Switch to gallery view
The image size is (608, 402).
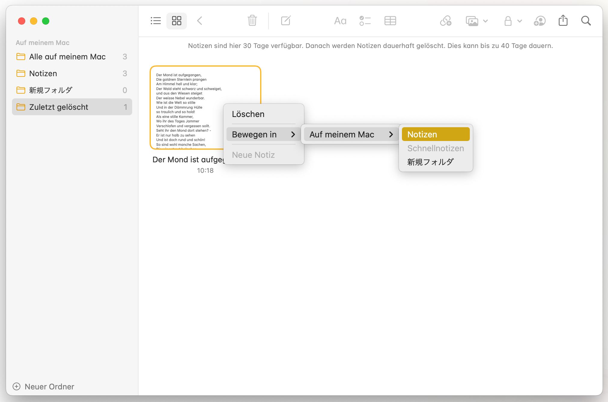coord(177,21)
